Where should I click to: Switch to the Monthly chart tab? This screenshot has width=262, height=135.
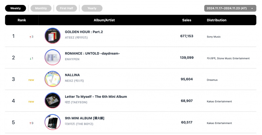pyautogui.click(x=41, y=8)
